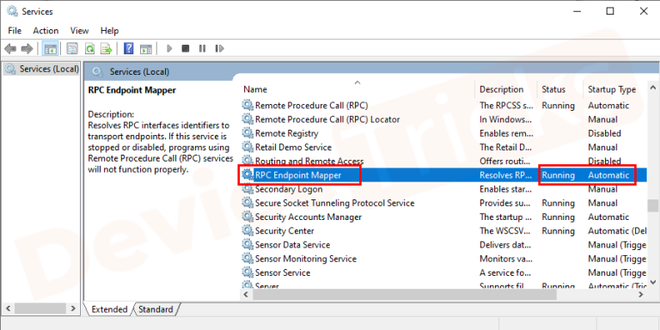This screenshot has height=330, width=660.
Task: Click the Refresh toolbar icon
Action: tap(89, 49)
